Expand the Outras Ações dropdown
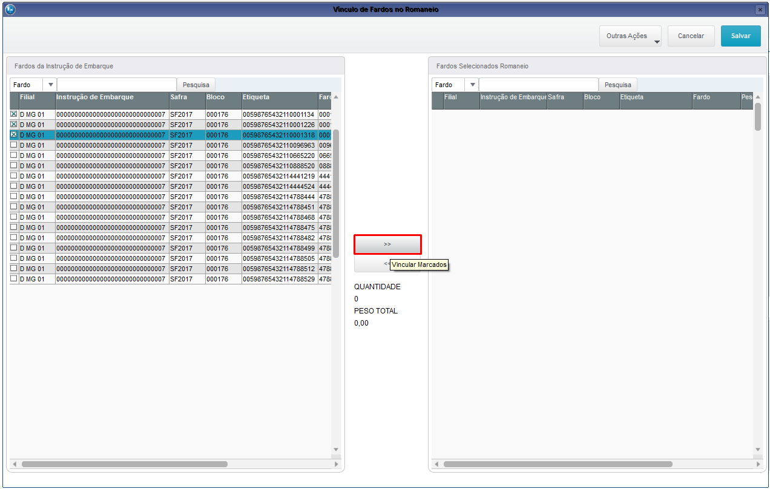The width and height of the screenshot is (770, 489). pos(630,36)
